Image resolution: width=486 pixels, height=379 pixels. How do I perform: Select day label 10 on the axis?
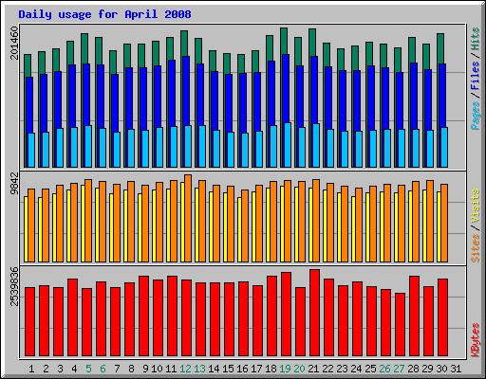pos(157,369)
